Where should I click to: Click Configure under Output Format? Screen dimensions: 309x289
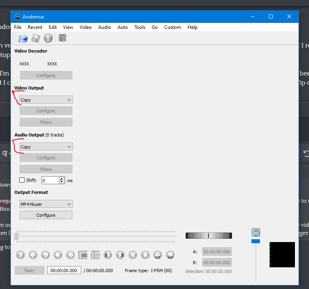click(46, 215)
